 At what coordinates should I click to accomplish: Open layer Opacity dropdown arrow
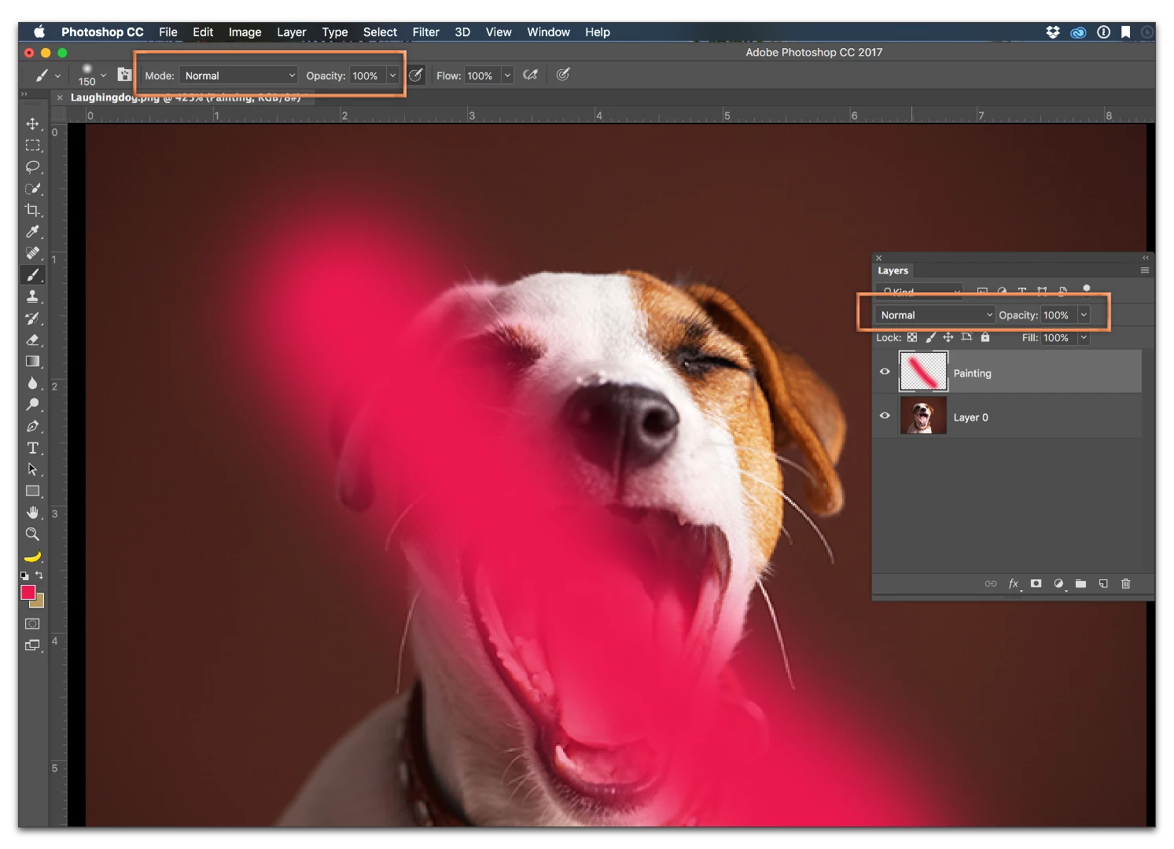pyautogui.click(x=1084, y=314)
